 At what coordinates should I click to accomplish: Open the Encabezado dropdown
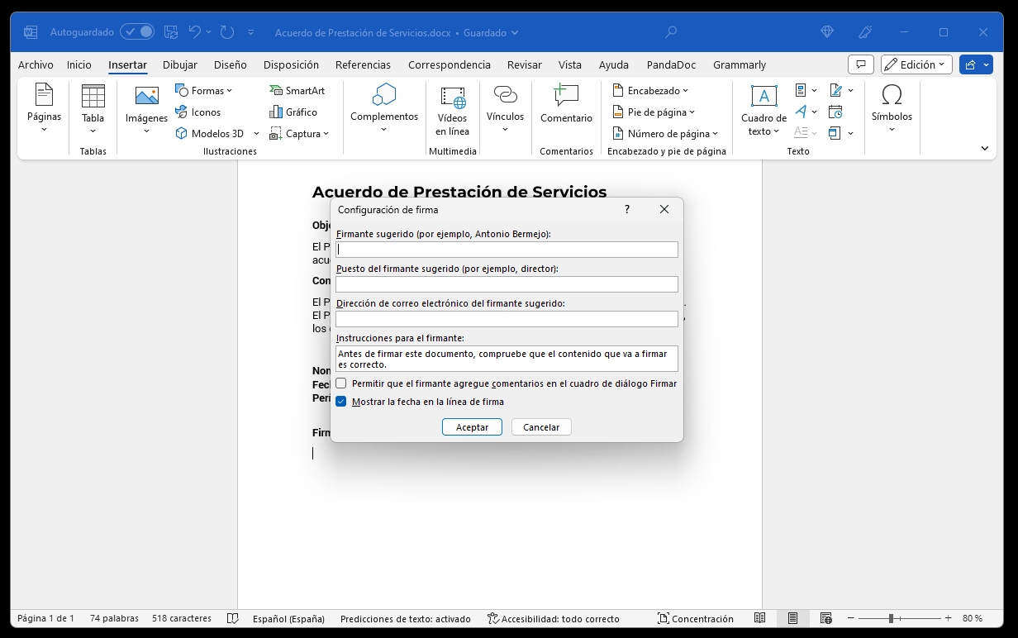point(651,91)
